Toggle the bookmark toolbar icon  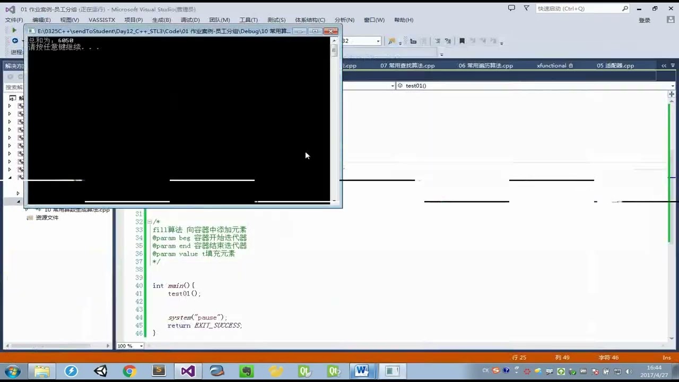[x=462, y=41]
